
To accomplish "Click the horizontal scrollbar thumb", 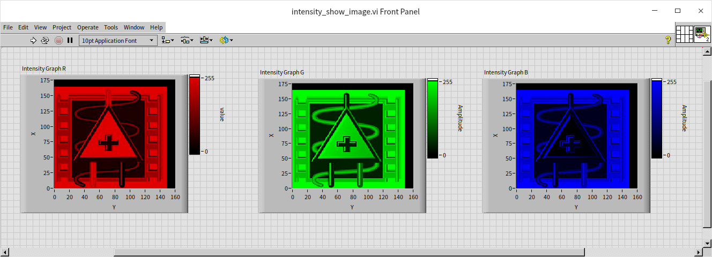I will click(348, 252).
